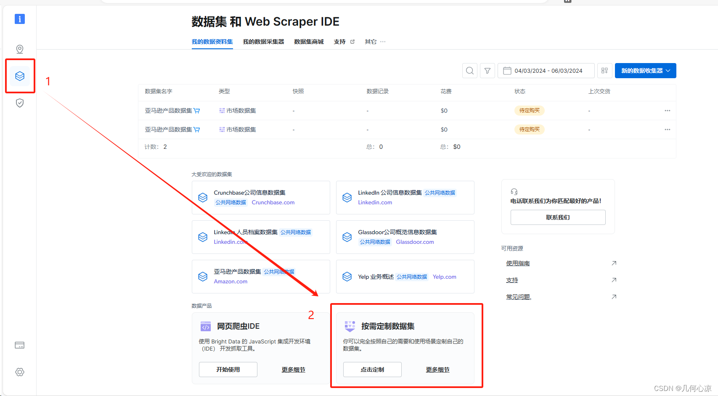Switch to 数据集商城 tab
The image size is (718, 396).
(x=309, y=42)
